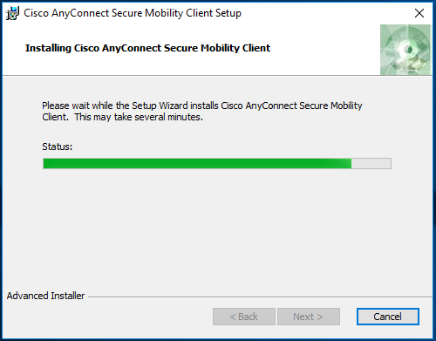The image size is (436, 341).
Task: Click the gap between Next and Cancel buttons
Action: 348,317
